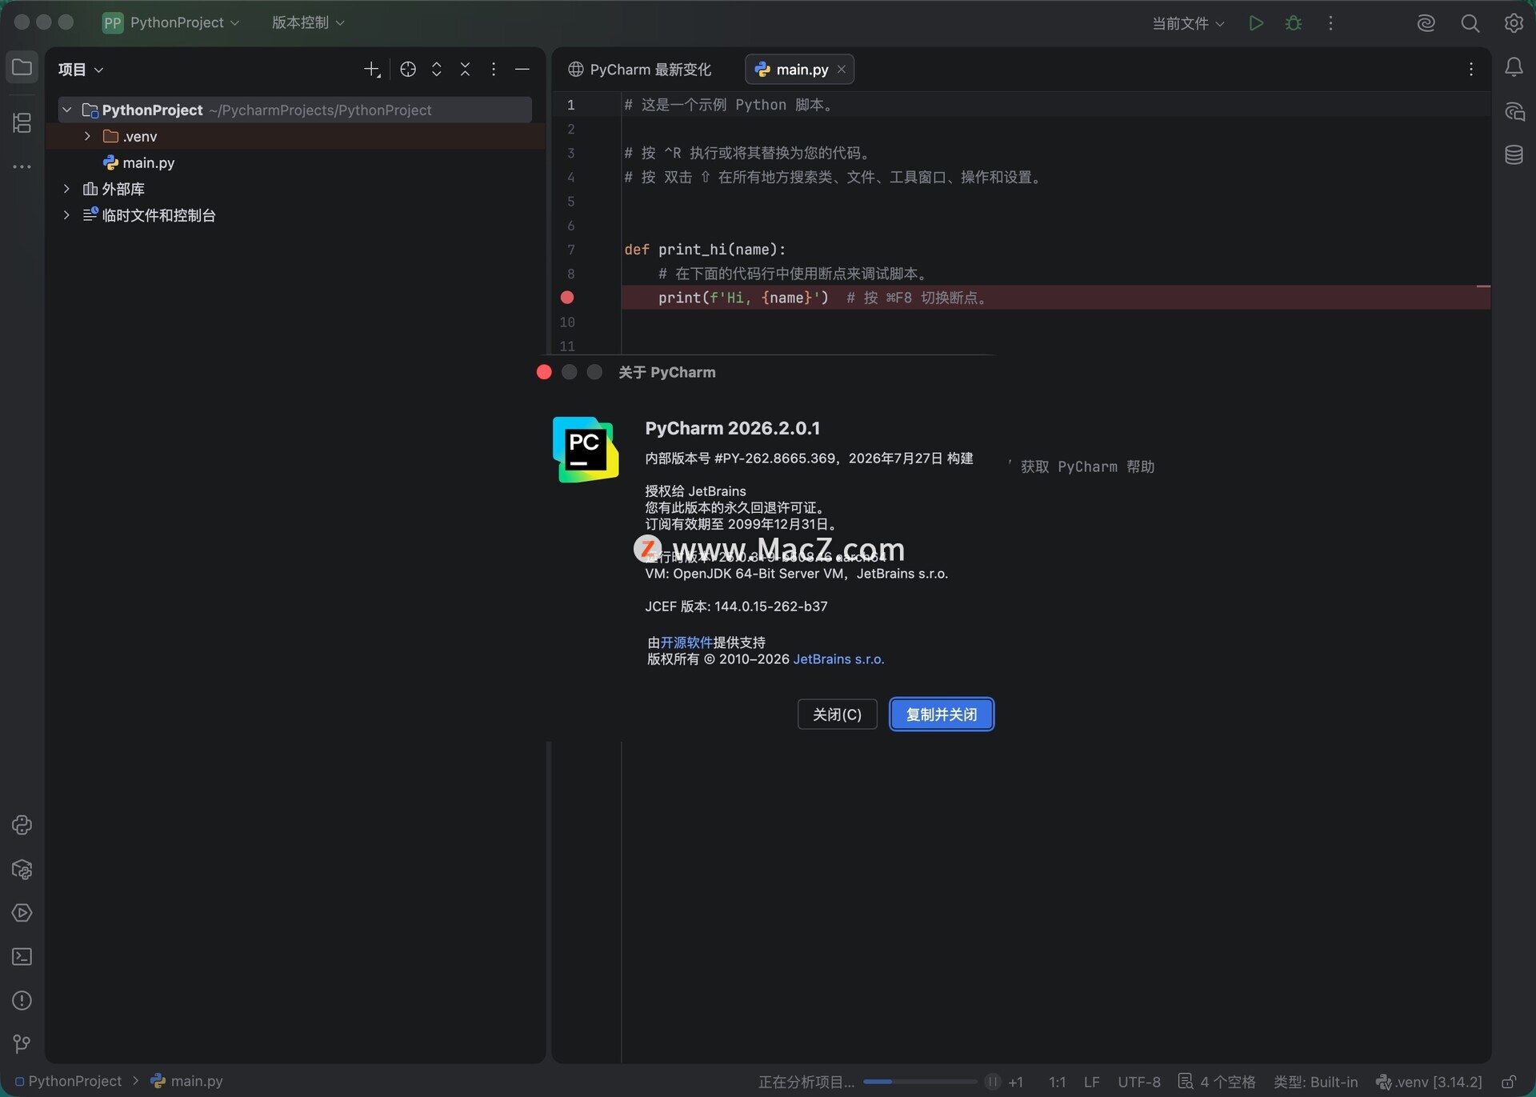The image size is (1536, 1097).
Task: Collapse the PythonProject root node
Action: coord(67,110)
